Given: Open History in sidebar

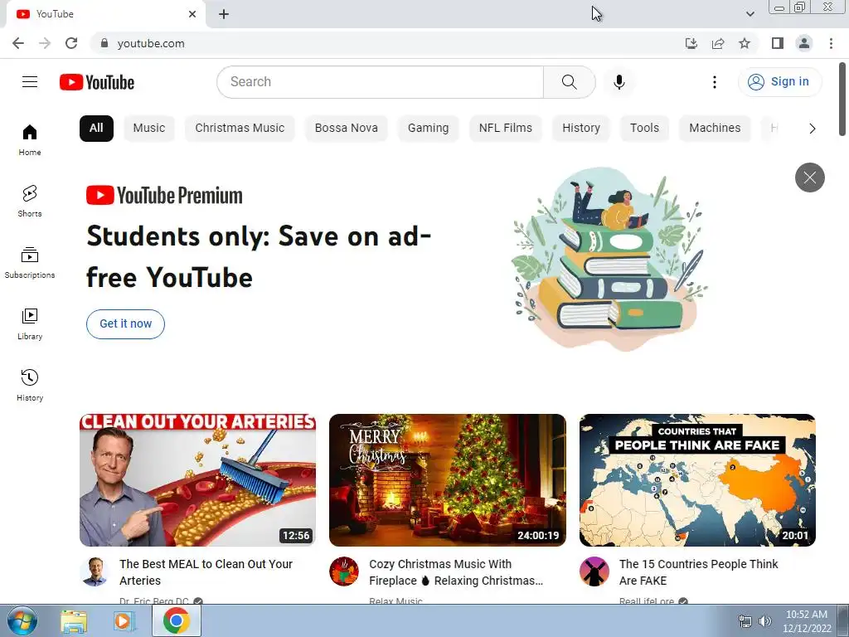Looking at the screenshot, I should (30, 385).
